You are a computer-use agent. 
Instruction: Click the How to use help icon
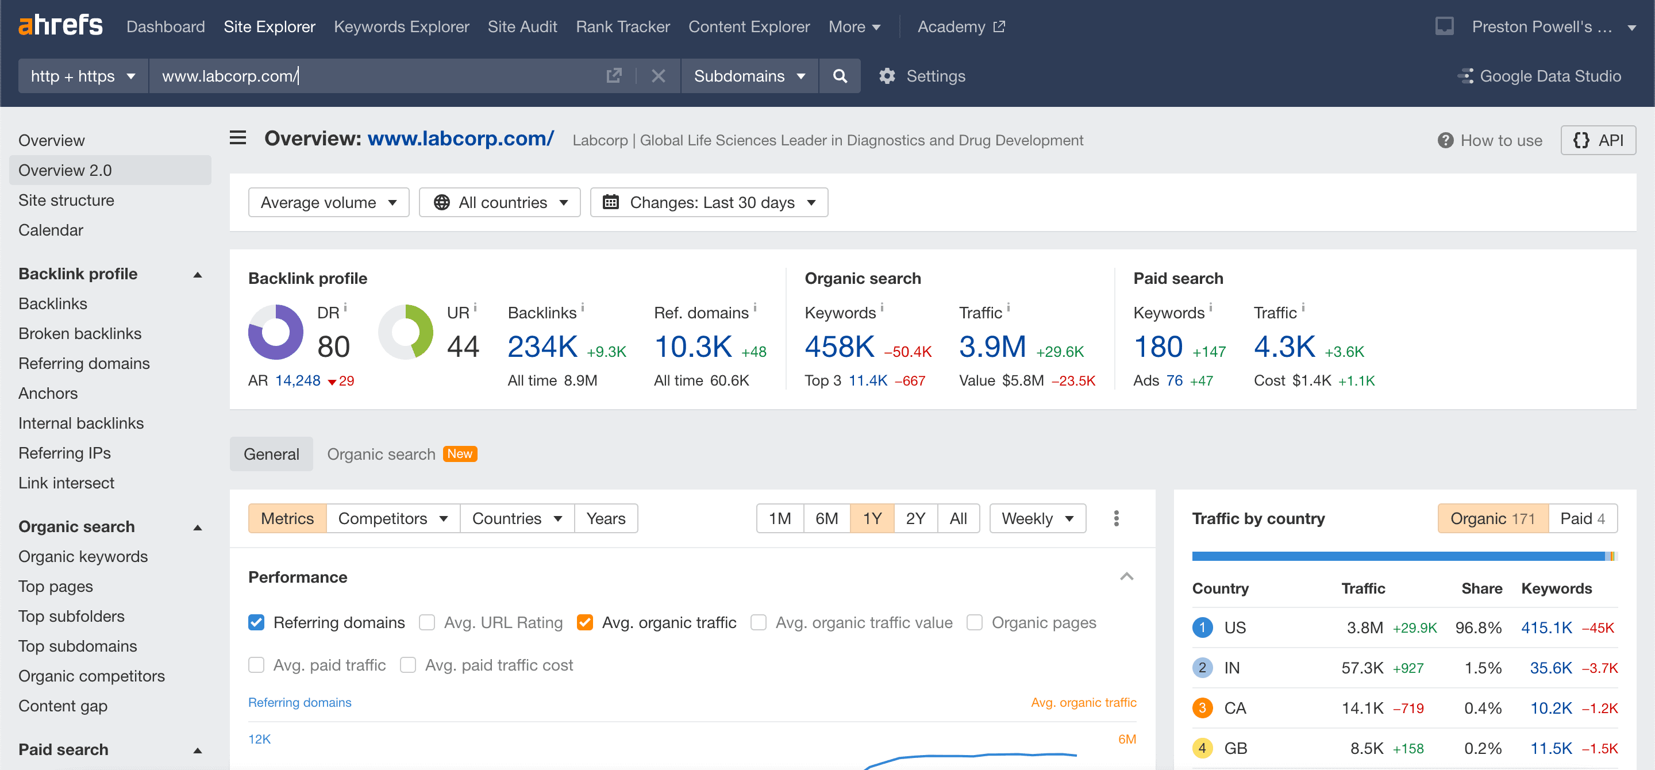tap(1445, 140)
